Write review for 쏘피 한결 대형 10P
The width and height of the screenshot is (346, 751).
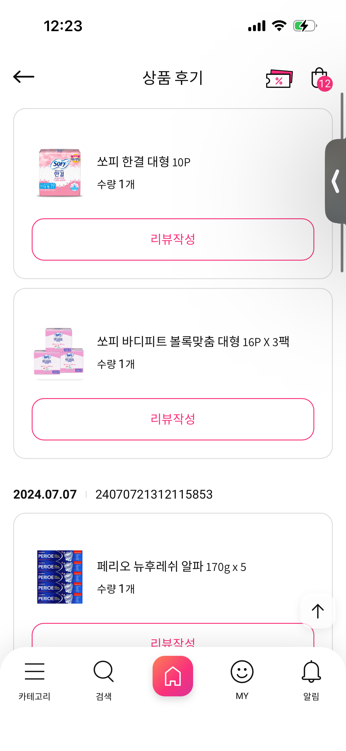click(173, 239)
